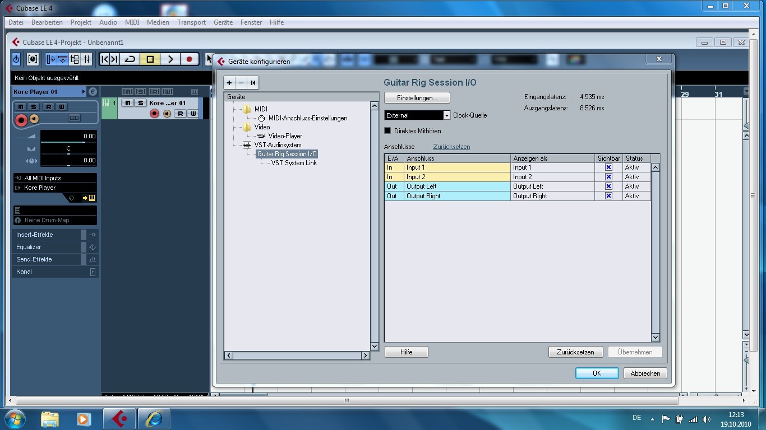Image resolution: width=766 pixels, height=430 pixels.
Task: Open the Pool toolbar button
Action: 75,59
